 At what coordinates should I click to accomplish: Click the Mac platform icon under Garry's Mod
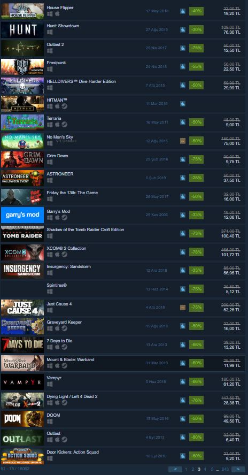click(57, 218)
